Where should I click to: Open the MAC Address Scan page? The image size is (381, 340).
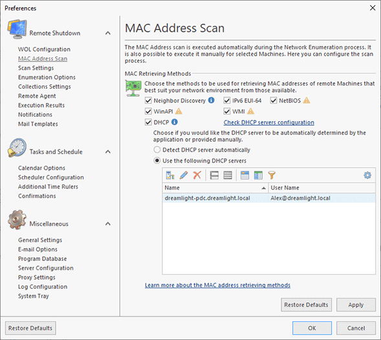[x=43, y=59]
